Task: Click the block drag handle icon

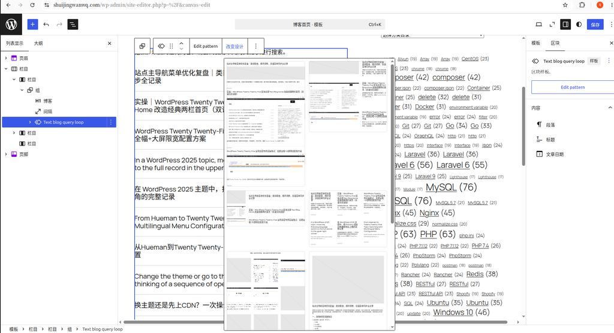Action: (171, 46)
